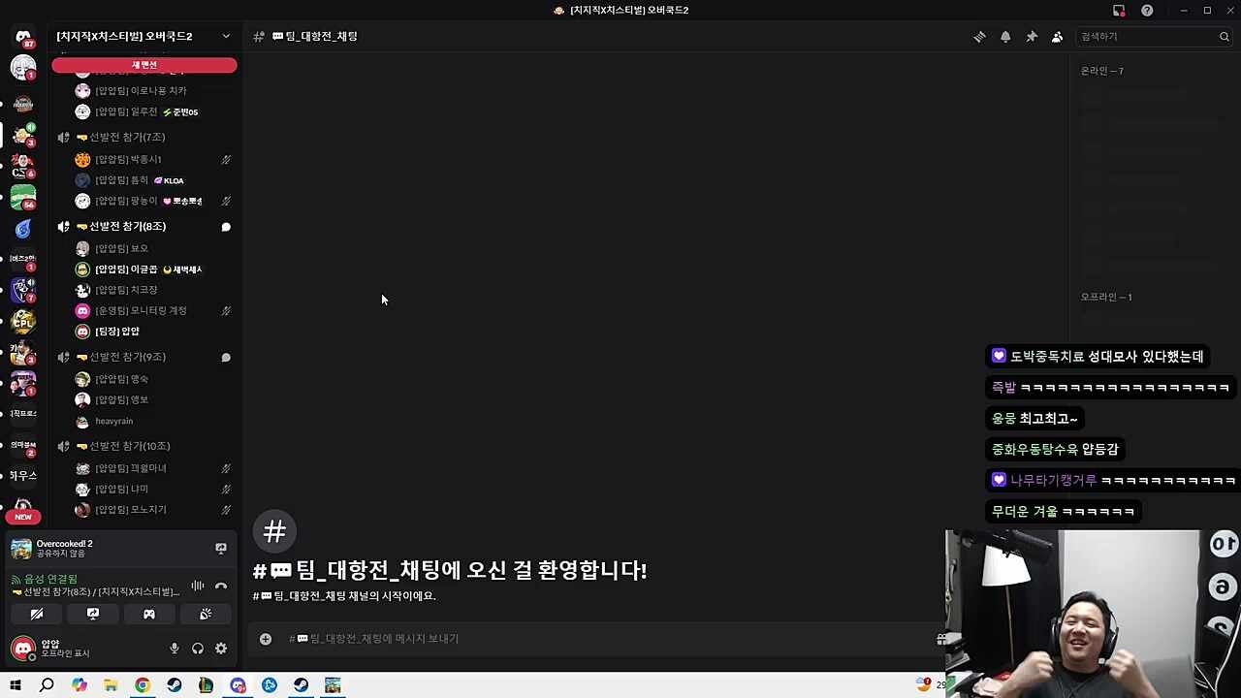
Task: Open the 선발전 참가(8조) voice channel chat
Action: [226, 227]
